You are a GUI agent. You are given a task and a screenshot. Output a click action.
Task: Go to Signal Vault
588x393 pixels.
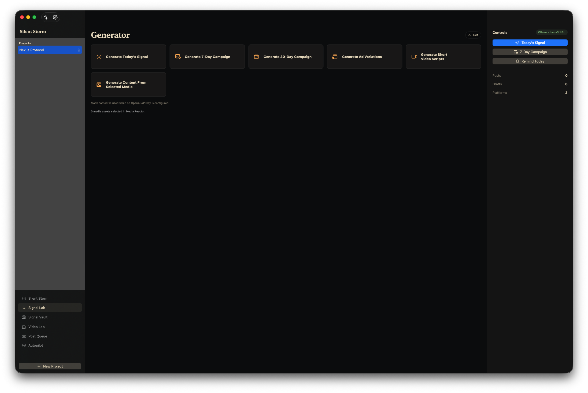pos(50,317)
